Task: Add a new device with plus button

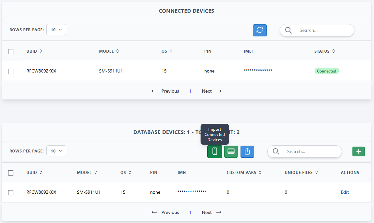Action: (x=358, y=151)
